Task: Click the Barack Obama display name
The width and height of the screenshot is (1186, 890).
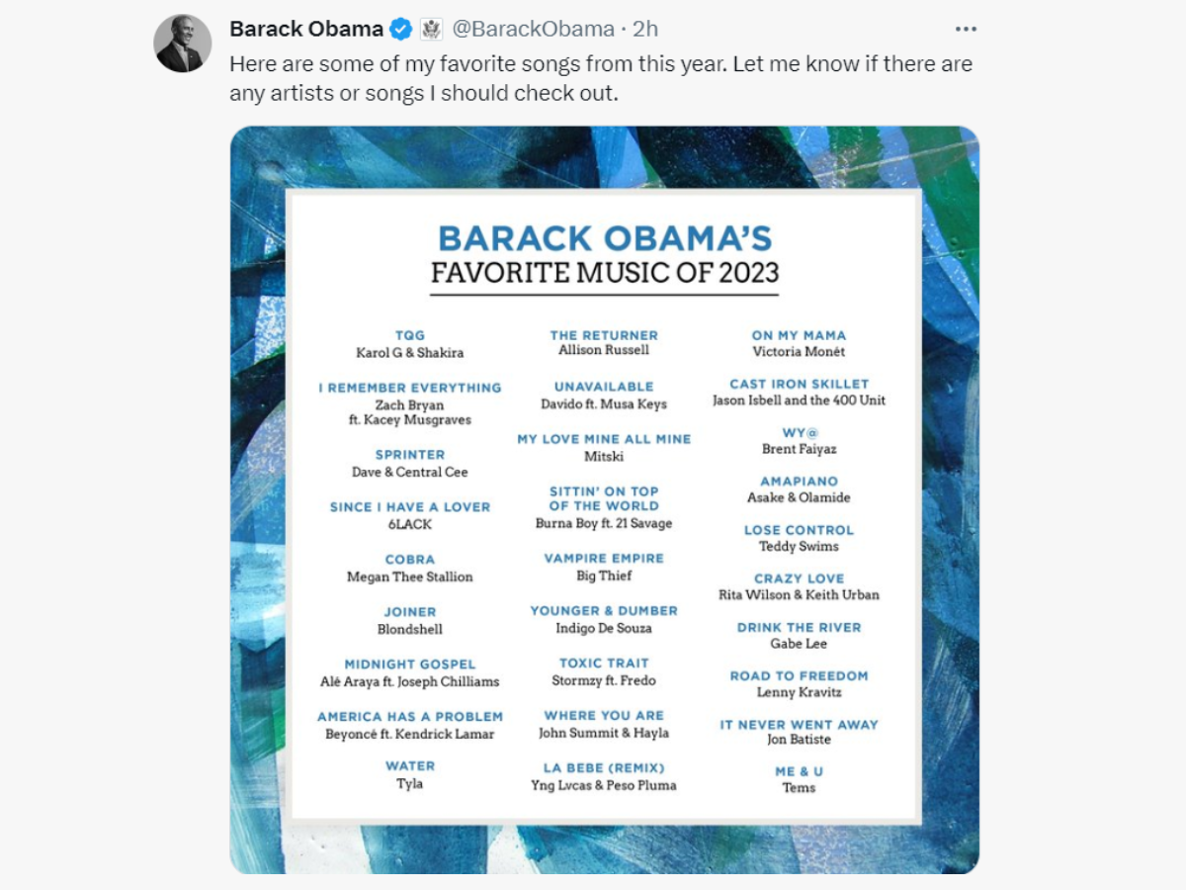Action: [306, 29]
